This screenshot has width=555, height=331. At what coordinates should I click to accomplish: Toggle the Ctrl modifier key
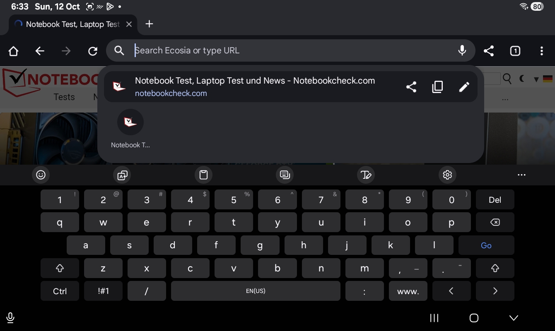pos(60,291)
